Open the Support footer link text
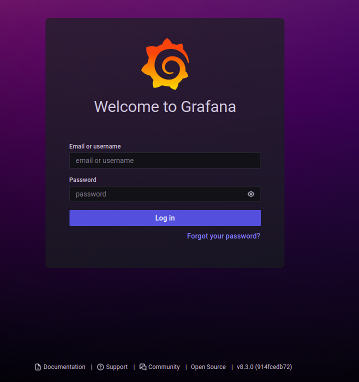The image size is (359, 382). [116, 367]
